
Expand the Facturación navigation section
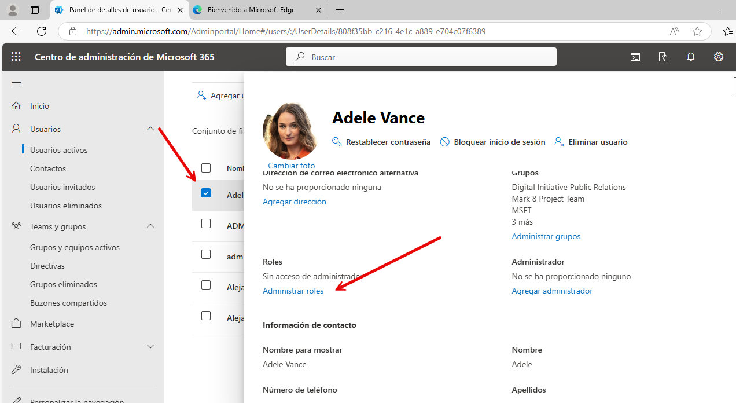pos(150,347)
